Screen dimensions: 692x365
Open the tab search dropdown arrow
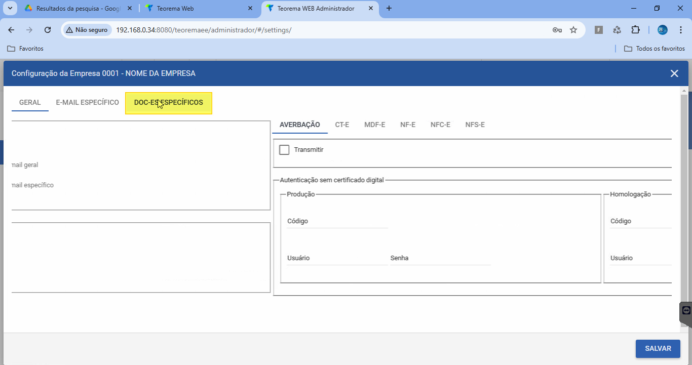10,8
